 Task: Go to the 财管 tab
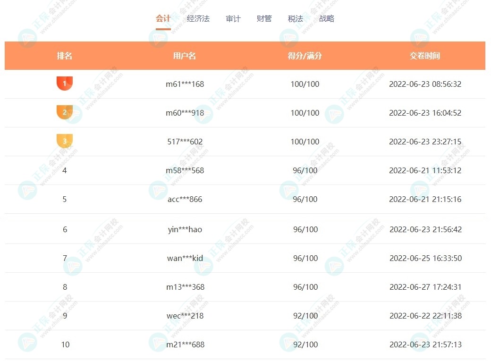[264, 19]
